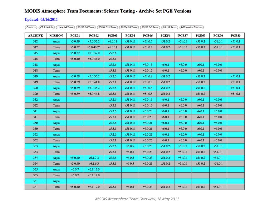Open PGE04 C51 Tests
Screen dimensions: 270x203
pyautogui.click(x=107, y=27)
